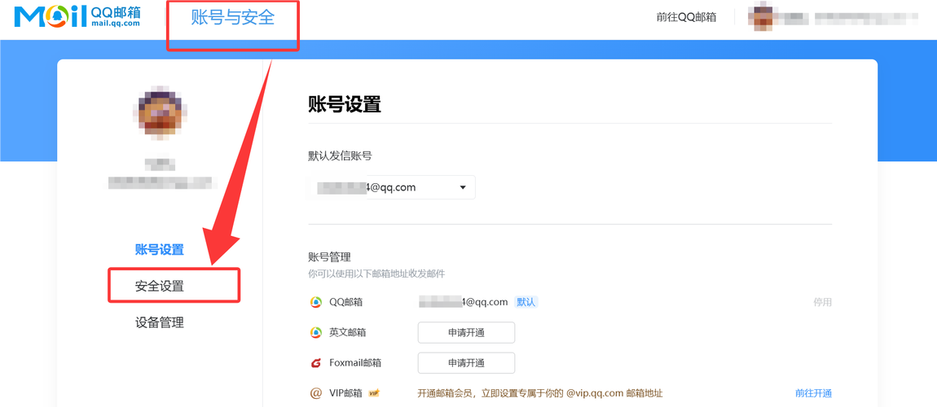Click the 英文邮箱 label
The width and height of the screenshot is (937, 407).
(x=346, y=332)
